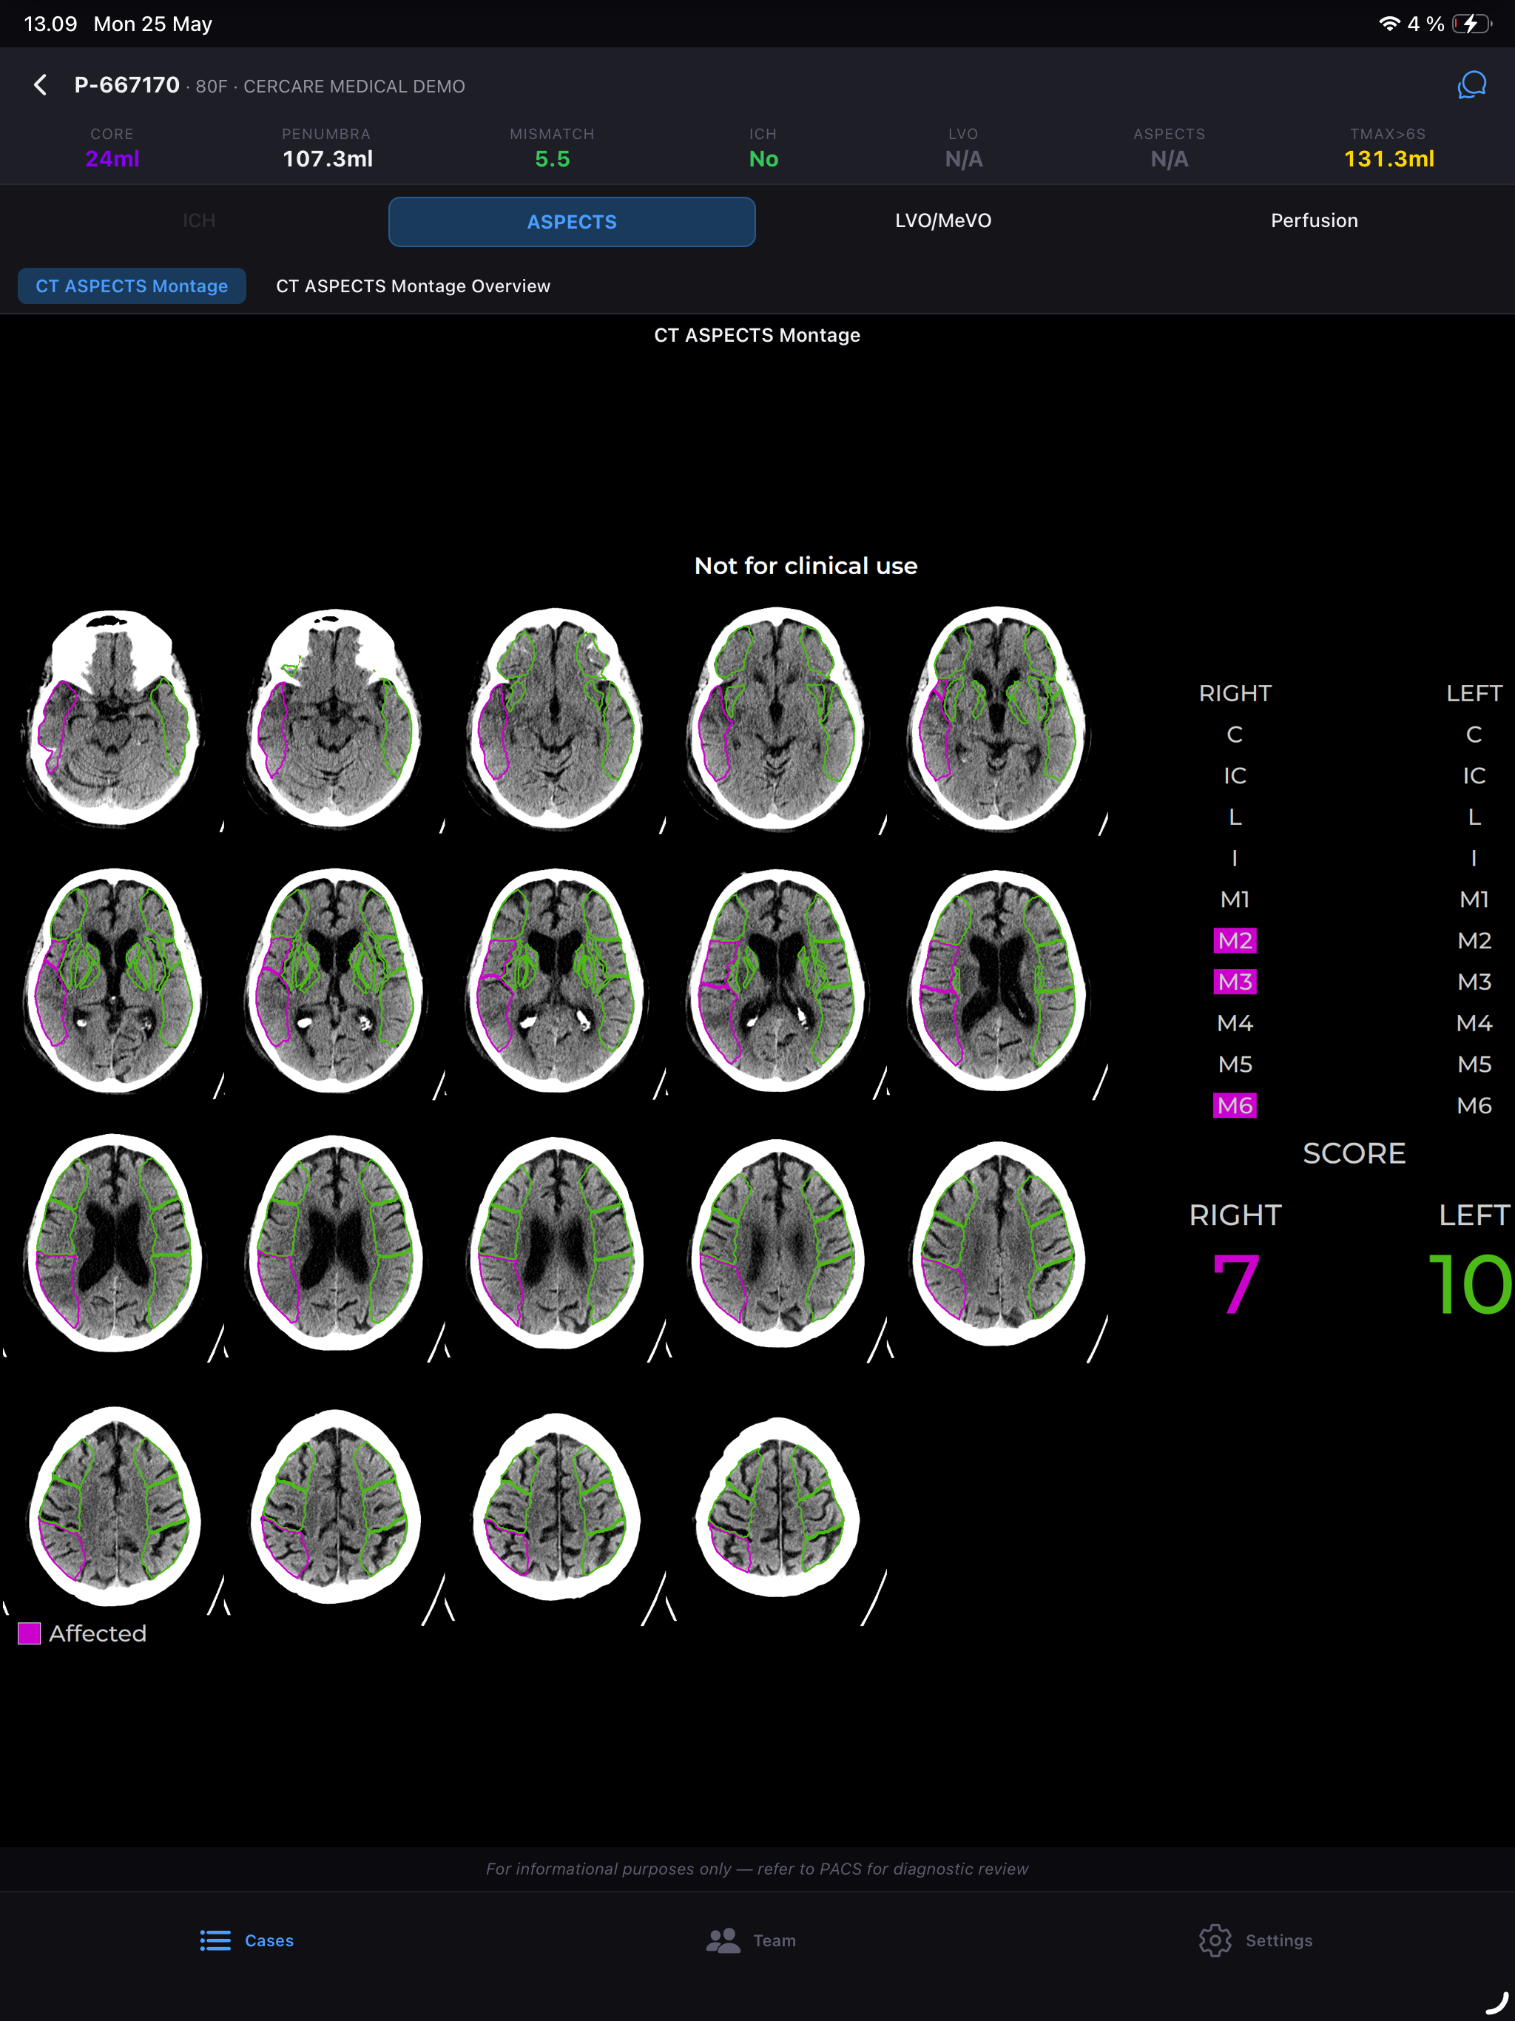Tap the first CT slice in the top row
Image resolution: width=1515 pixels, height=2021 pixels.
click(114, 718)
